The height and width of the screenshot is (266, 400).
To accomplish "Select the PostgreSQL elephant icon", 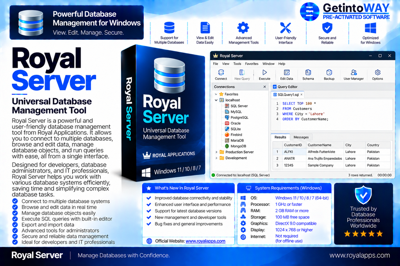I will click(x=227, y=118).
